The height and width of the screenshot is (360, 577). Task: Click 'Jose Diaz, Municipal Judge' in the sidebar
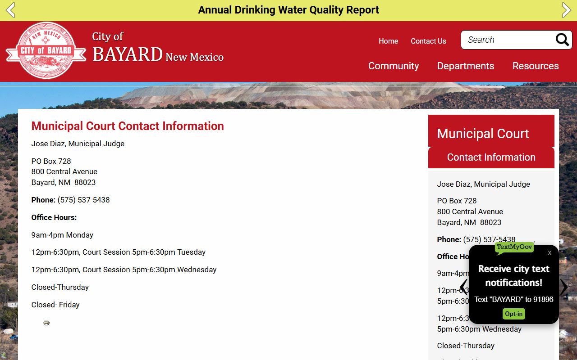click(x=484, y=184)
